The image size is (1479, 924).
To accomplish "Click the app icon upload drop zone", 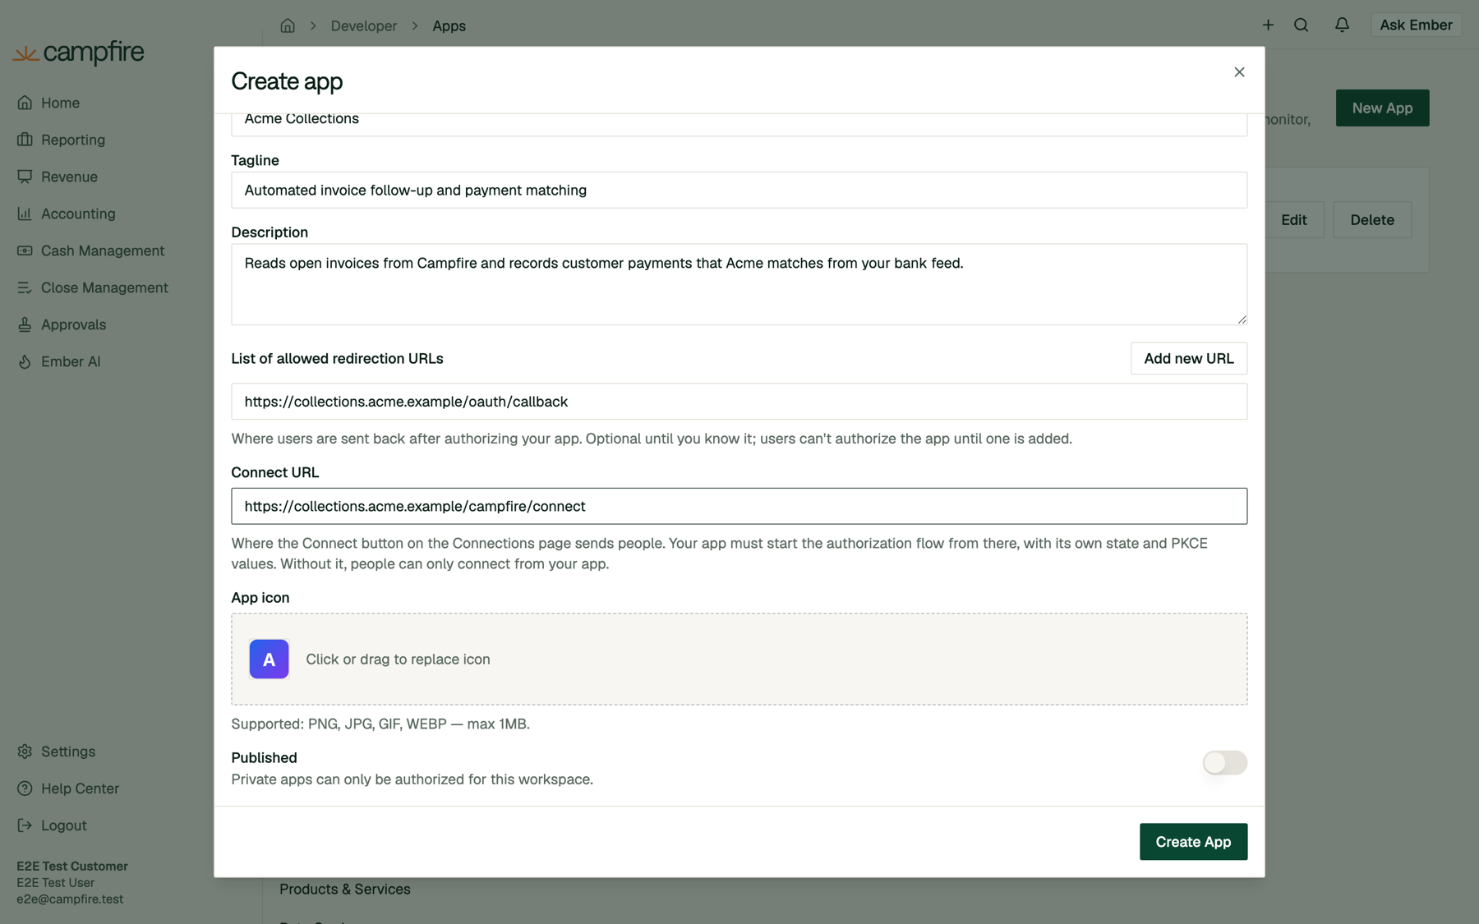I will click(739, 659).
